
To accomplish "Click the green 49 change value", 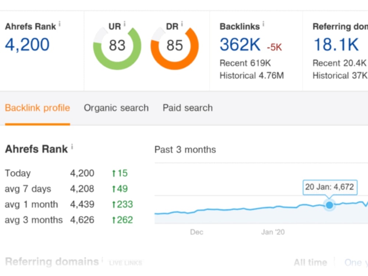I will point(120,189).
